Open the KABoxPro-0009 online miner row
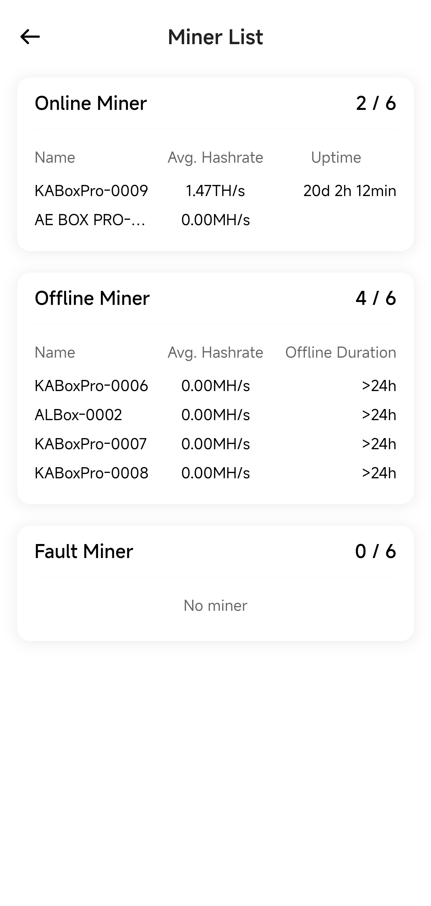The width and height of the screenshot is (431, 906). 215,191
